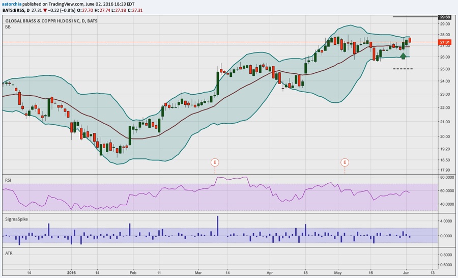Screen dimensions: 458x278
Task: Click the 0.8000 ATR axis label
Action: tap(446, 255)
